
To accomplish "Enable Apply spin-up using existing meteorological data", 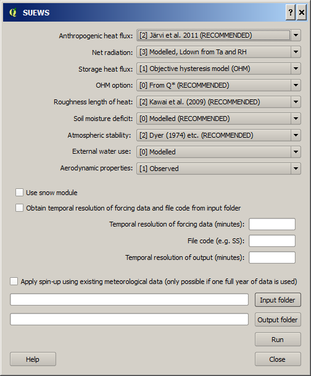I will pos(14,282).
